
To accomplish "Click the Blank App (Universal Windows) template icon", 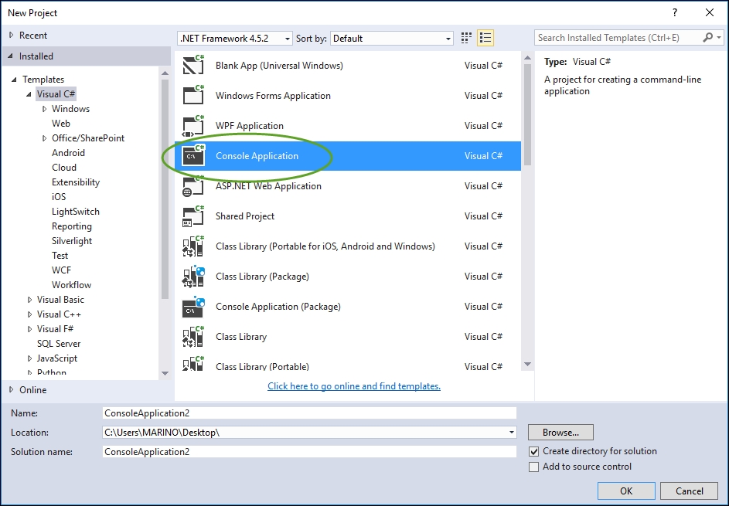I will coord(193,65).
